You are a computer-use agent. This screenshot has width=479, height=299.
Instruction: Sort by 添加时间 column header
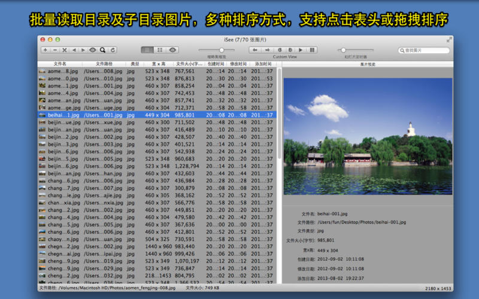(x=263, y=64)
